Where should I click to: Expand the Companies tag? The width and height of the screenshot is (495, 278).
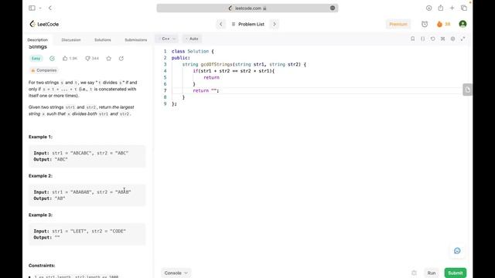44,70
